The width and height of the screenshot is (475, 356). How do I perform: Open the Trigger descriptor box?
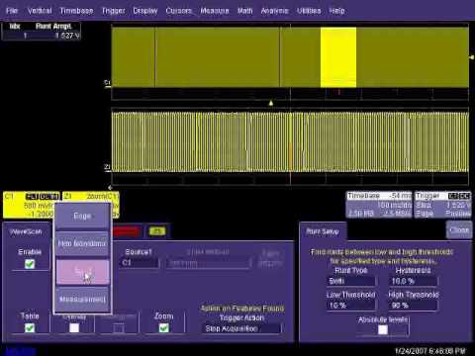click(x=443, y=205)
